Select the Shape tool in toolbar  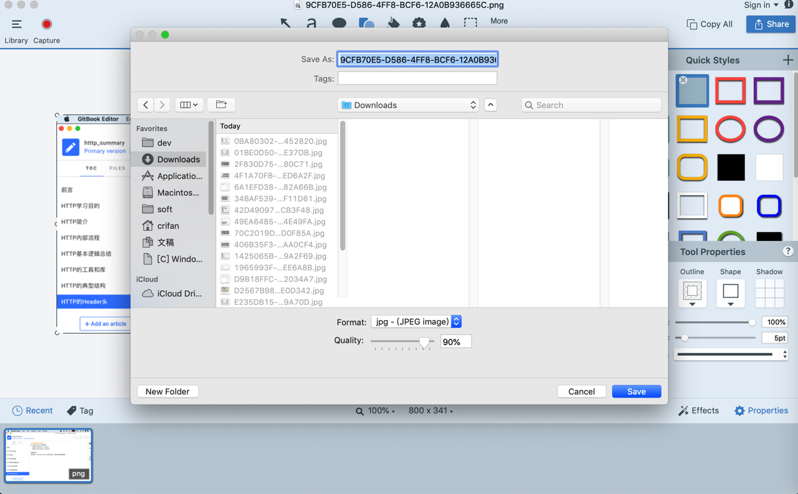[366, 23]
